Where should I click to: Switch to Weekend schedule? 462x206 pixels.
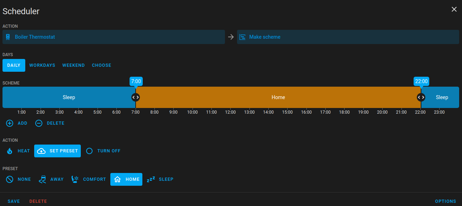click(73, 65)
